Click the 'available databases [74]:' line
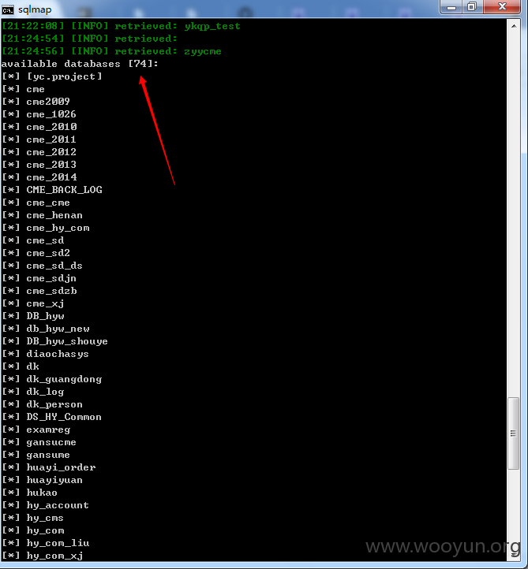Screen dimensions: 528x569 [x=80, y=64]
